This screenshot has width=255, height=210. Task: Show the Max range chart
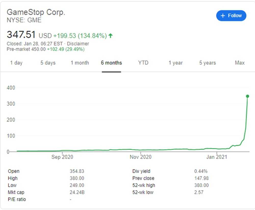[240, 63]
